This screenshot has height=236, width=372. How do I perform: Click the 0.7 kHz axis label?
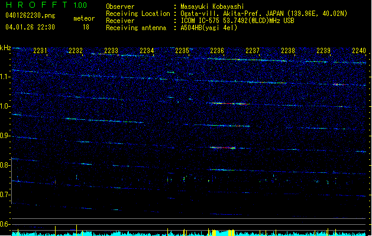point(5,195)
